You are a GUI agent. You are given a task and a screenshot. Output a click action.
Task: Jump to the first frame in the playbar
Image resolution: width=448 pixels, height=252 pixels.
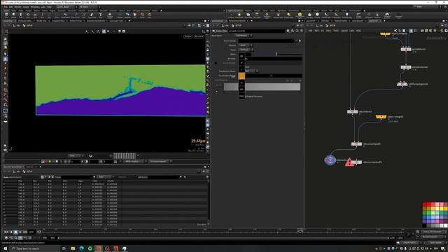[6, 232]
